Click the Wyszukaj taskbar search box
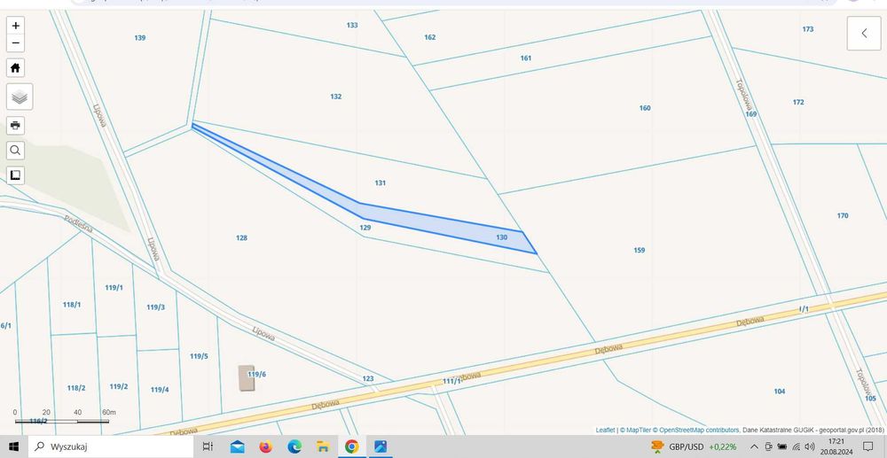 pyautogui.click(x=110, y=446)
